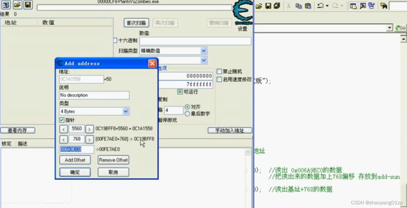Enable the 禁止随机 checkbox
Screen dimensions: 407x208
pyautogui.click(x=219, y=71)
